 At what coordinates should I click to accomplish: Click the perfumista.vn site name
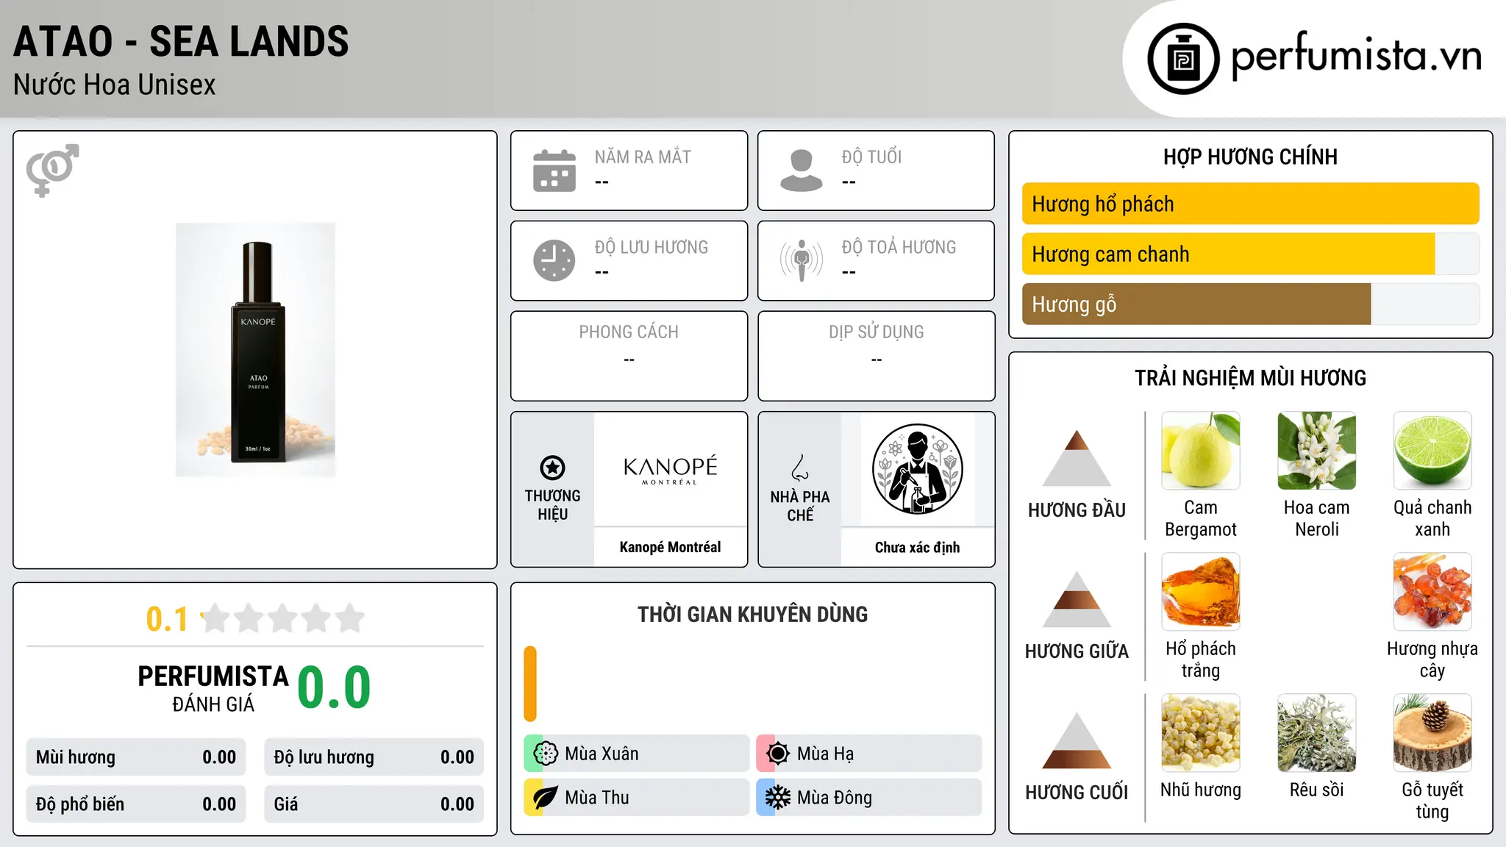[1356, 57]
